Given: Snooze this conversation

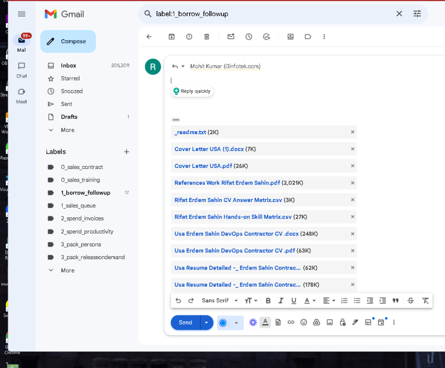Looking at the screenshot, I should (x=249, y=37).
